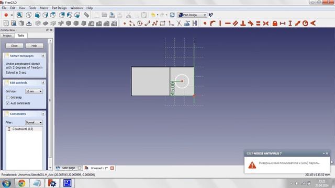The width and height of the screenshot is (335, 188).
Task: Apply Point on object constraint
Action: (x=213, y=23)
